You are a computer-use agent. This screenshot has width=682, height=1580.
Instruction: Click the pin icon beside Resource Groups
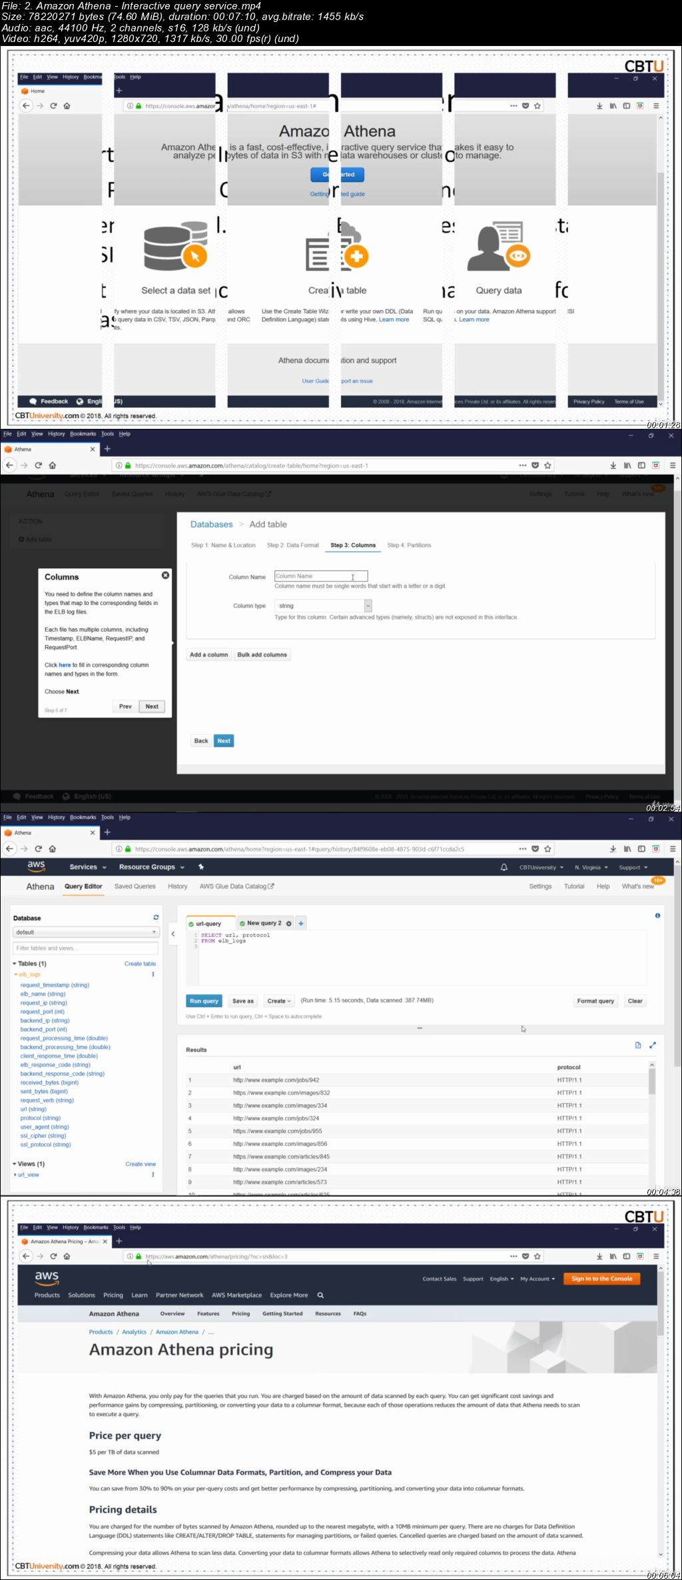(x=201, y=867)
